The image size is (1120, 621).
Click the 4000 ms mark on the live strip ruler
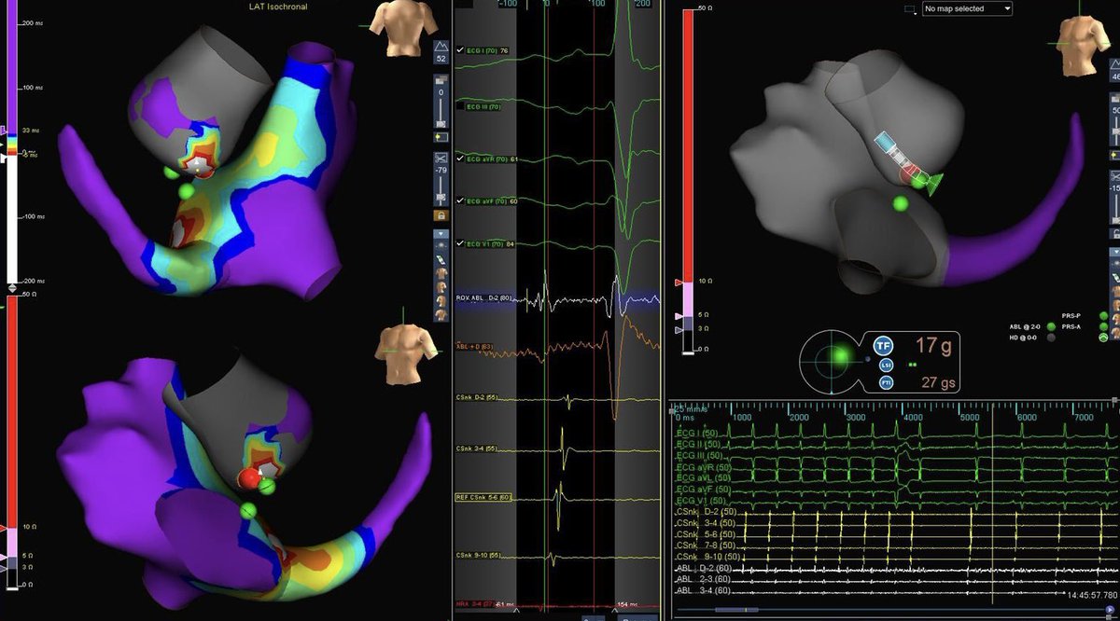(912, 419)
